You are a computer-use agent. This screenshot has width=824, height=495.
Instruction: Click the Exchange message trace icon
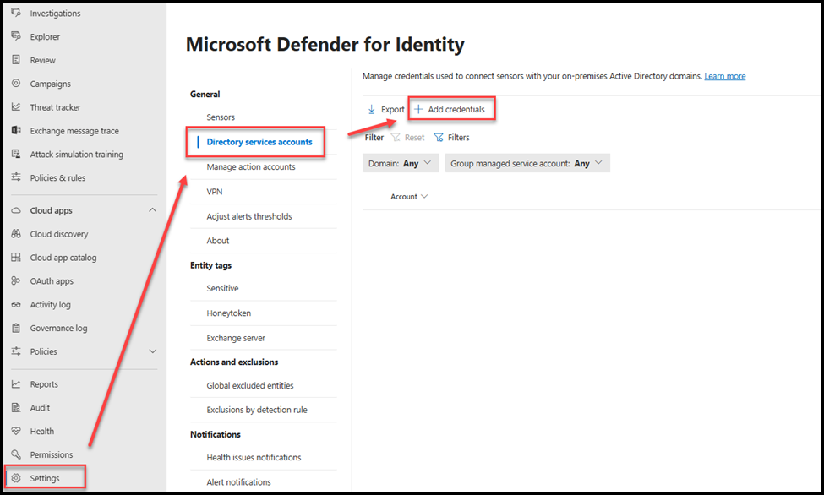pyautogui.click(x=16, y=130)
